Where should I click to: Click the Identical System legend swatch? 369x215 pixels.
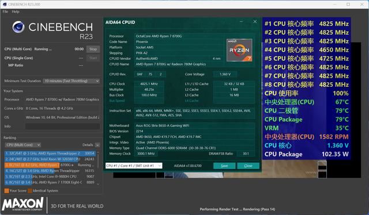[30, 191]
